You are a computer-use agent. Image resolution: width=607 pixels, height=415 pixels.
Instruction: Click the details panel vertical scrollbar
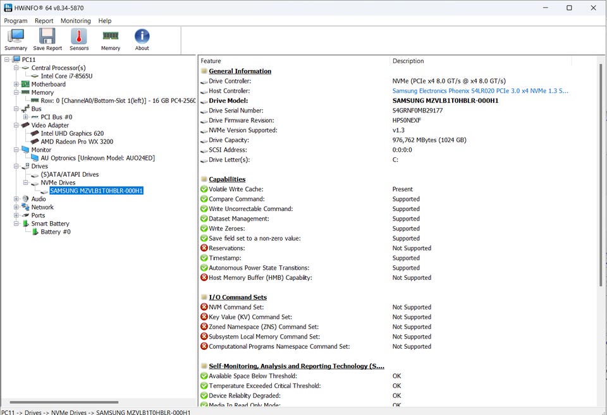coord(601,174)
